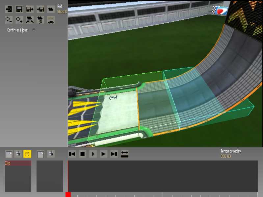Delete clip using first trash icon

point(18,154)
